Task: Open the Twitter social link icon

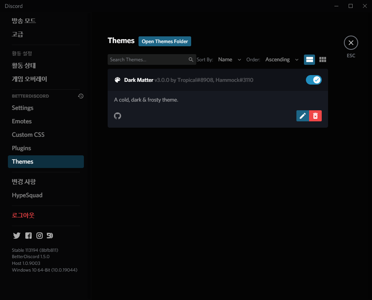Action: pyautogui.click(x=17, y=236)
